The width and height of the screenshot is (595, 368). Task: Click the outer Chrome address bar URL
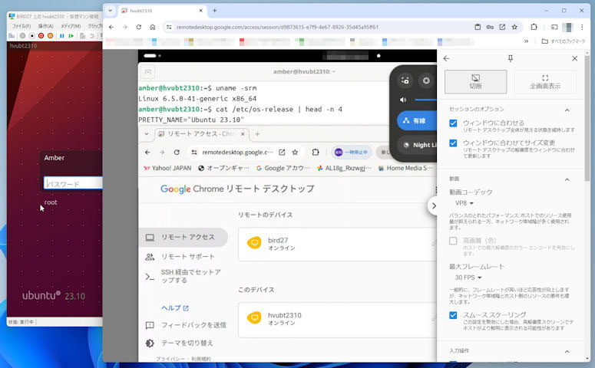coord(277,27)
